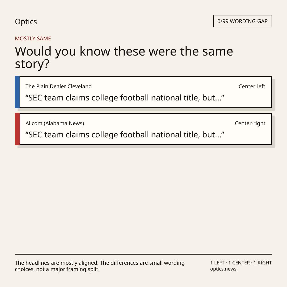Screen dimensions: 287x287
Task: Click Al.com (Alabama News) source name
Action: click(55, 123)
